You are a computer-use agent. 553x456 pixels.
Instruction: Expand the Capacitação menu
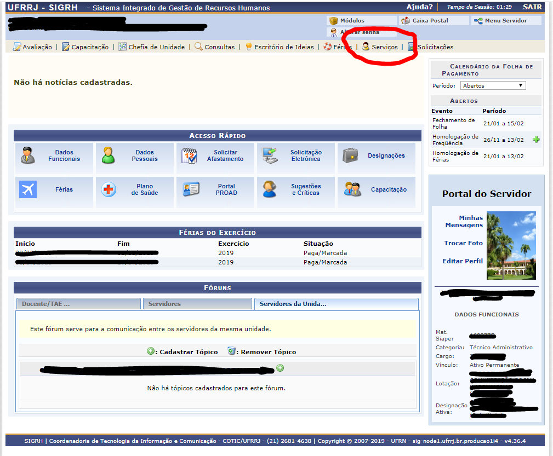coord(90,47)
